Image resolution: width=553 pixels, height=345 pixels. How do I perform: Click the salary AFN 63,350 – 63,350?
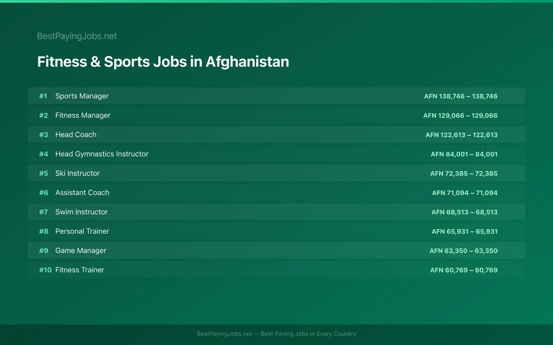[x=464, y=251]
